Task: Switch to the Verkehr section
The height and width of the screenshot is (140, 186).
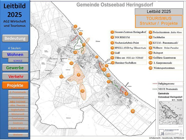Action: [16, 76]
